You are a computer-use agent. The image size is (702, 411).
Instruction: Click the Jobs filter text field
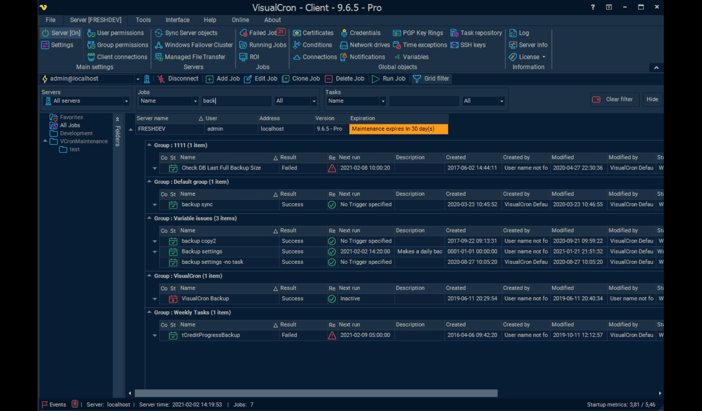click(x=236, y=101)
